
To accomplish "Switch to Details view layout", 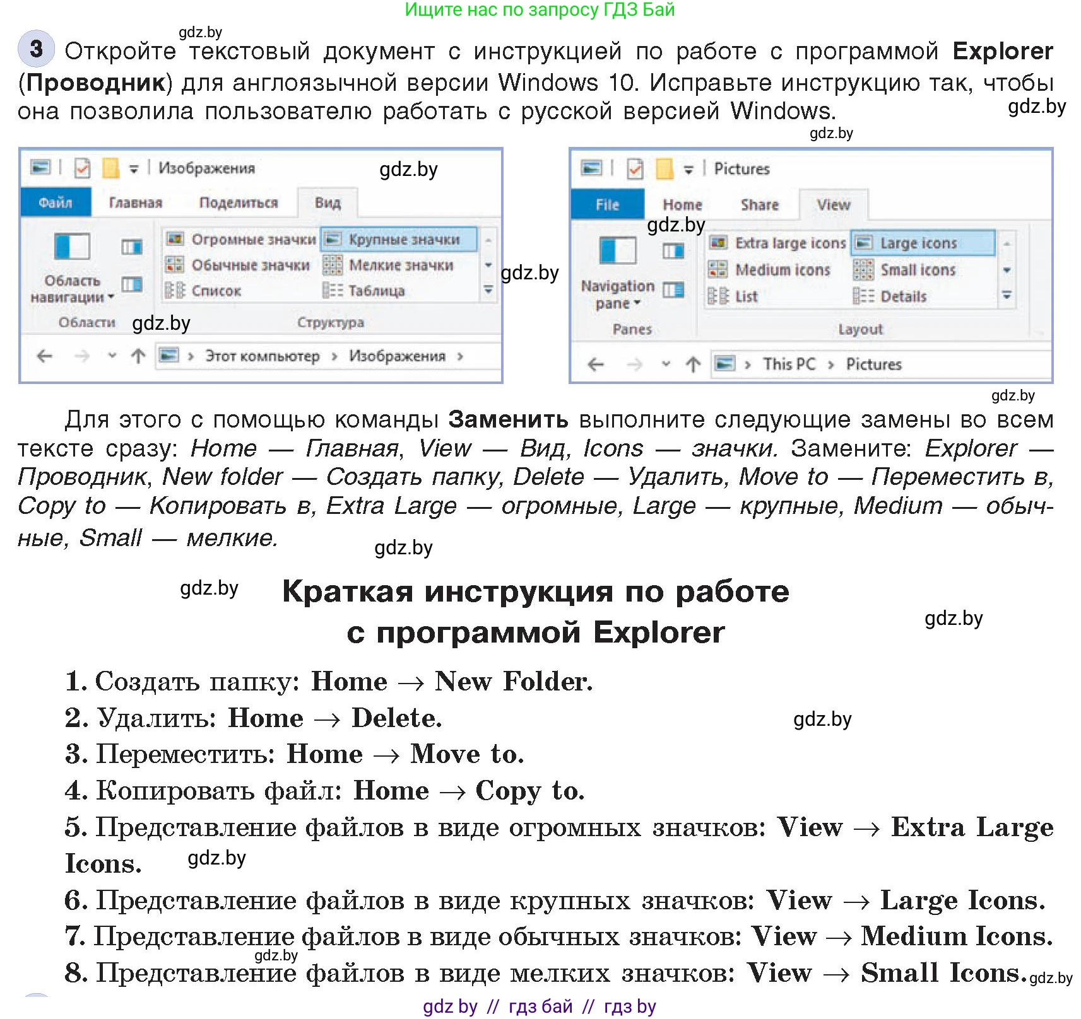I will tap(892, 296).
